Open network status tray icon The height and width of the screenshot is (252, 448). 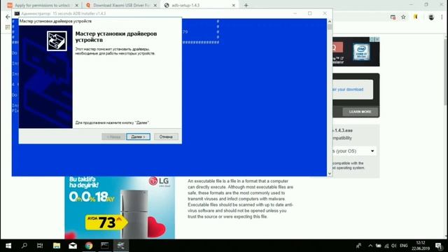pos(386,246)
